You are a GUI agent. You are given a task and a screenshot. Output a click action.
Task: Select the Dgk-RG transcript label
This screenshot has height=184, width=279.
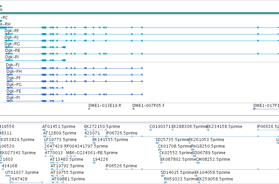point(12,44)
